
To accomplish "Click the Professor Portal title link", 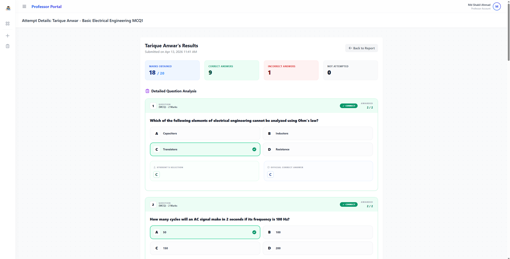I will coord(47,7).
